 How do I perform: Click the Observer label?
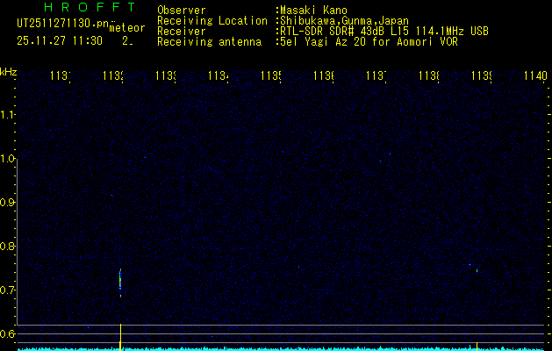click(x=182, y=11)
